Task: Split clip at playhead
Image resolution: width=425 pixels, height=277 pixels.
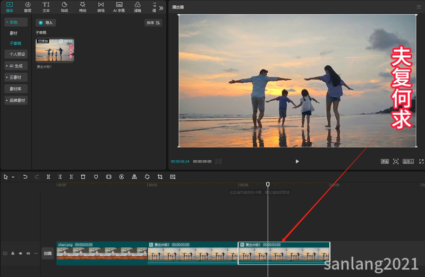Action: click(x=48, y=177)
